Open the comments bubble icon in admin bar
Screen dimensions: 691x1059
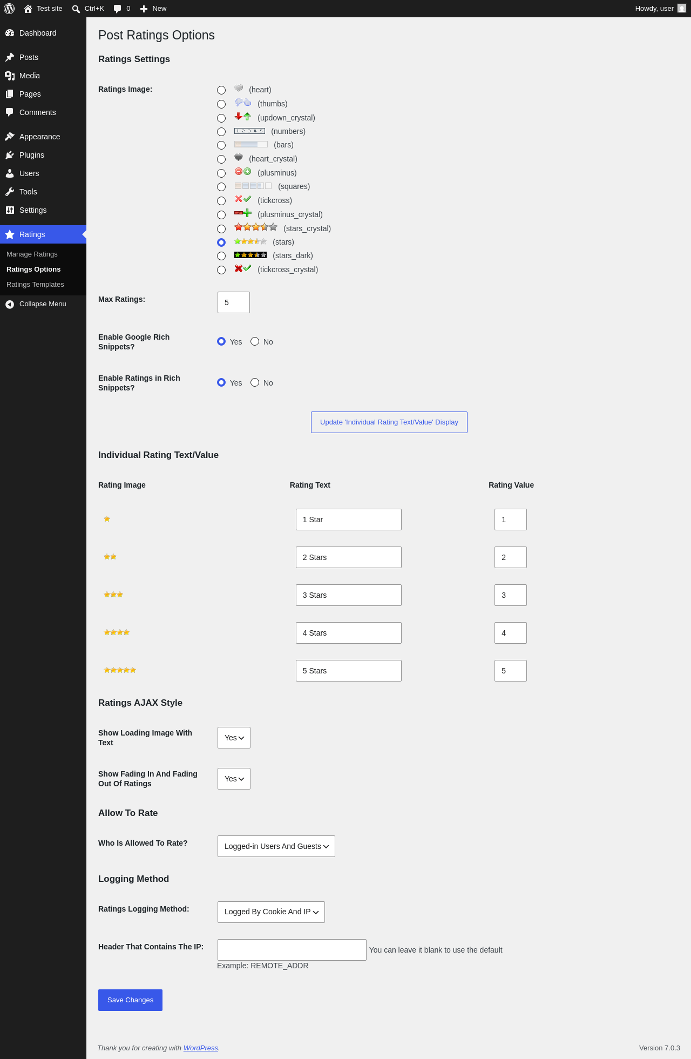pos(118,9)
